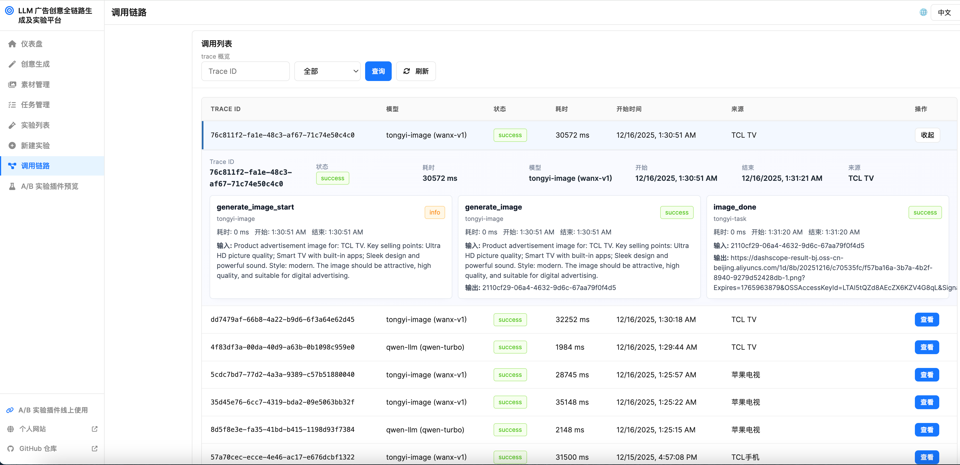Click the external-link icon in the 个人网站 row

pos(95,429)
